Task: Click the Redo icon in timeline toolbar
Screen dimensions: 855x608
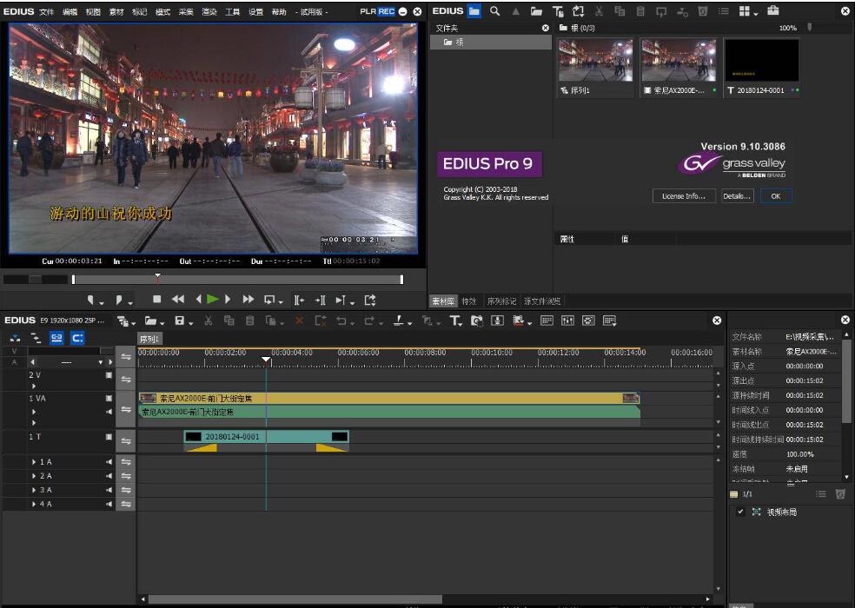Action: click(x=369, y=321)
